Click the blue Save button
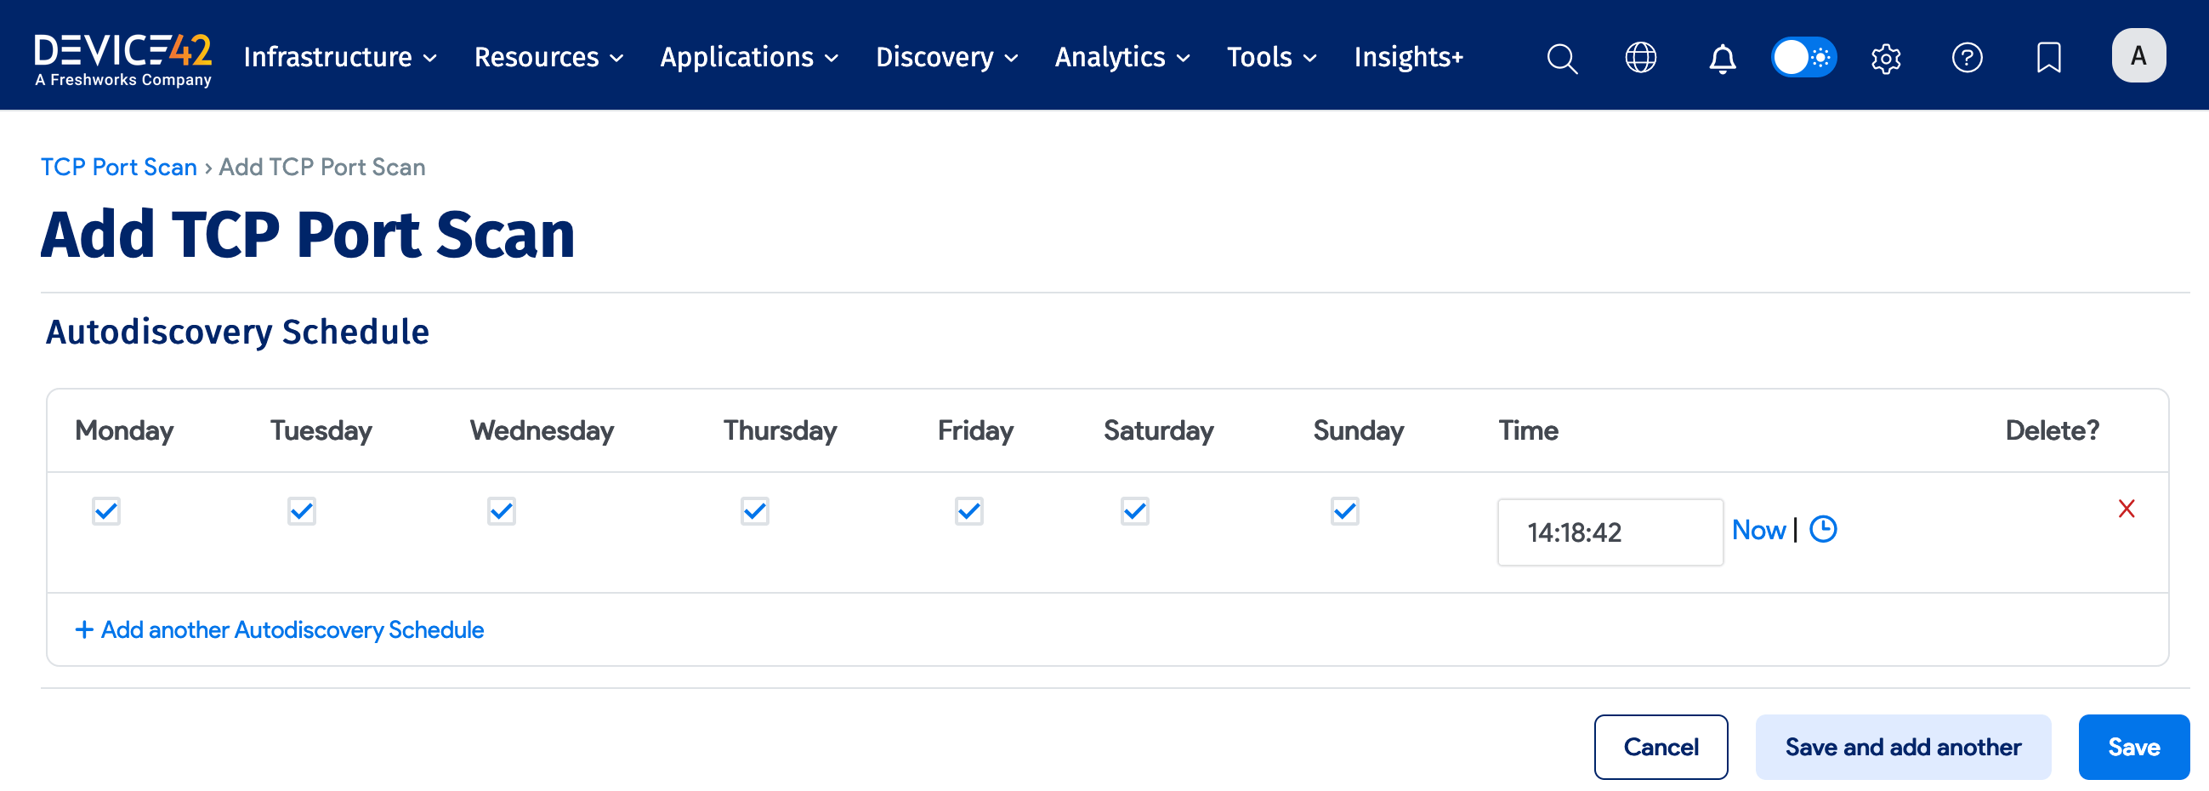The image size is (2209, 791). 2132,747
